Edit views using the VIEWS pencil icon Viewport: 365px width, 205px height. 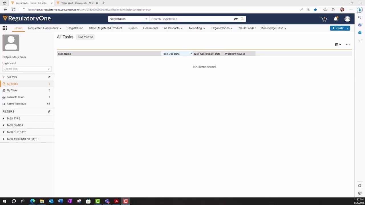tap(49, 77)
